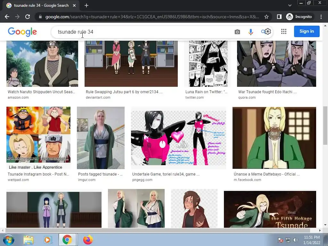Click the Google logo

tap(22, 32)
